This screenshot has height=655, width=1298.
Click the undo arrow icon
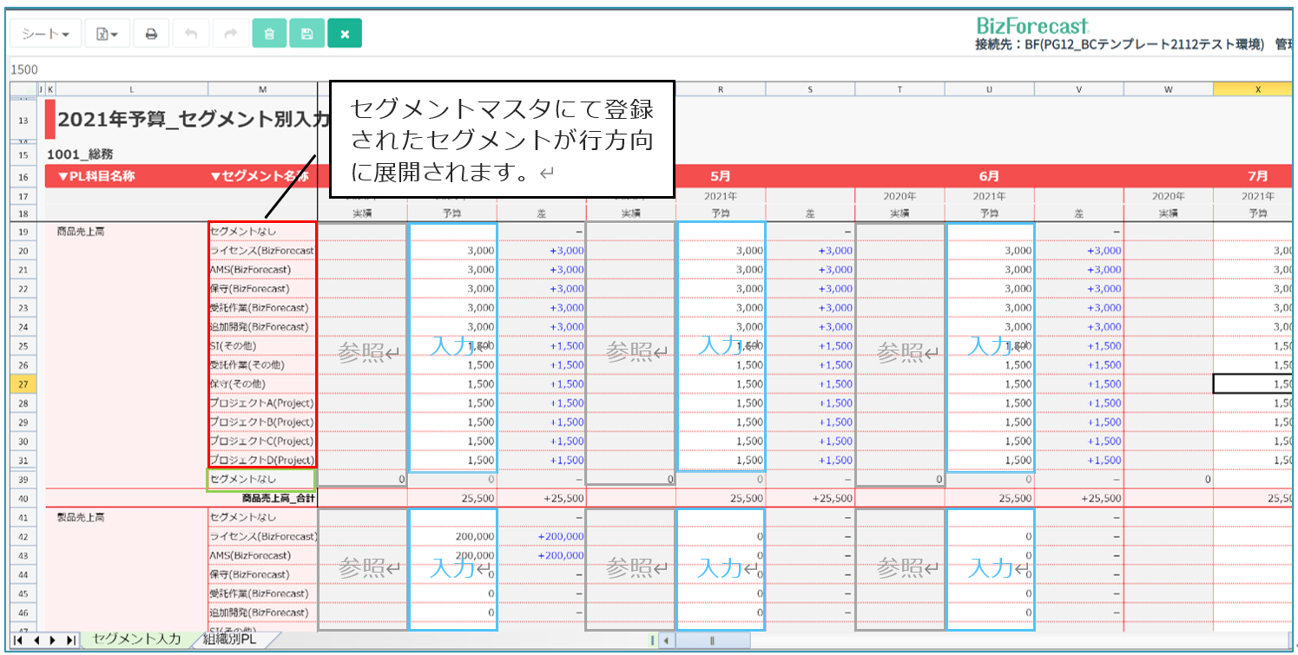(191, 34)
